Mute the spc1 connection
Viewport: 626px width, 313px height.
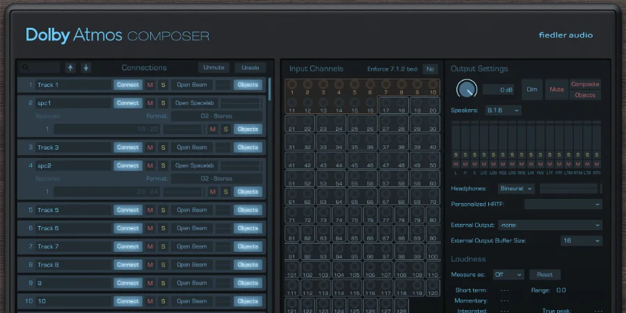pyautogui.click(x=150, y=103)
